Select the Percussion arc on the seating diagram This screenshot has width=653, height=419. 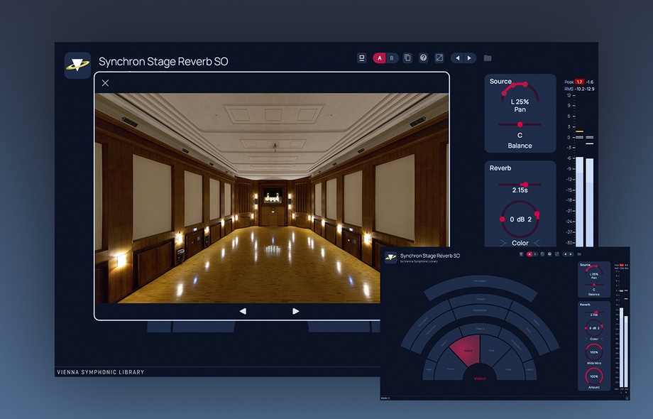pos(481,280)
